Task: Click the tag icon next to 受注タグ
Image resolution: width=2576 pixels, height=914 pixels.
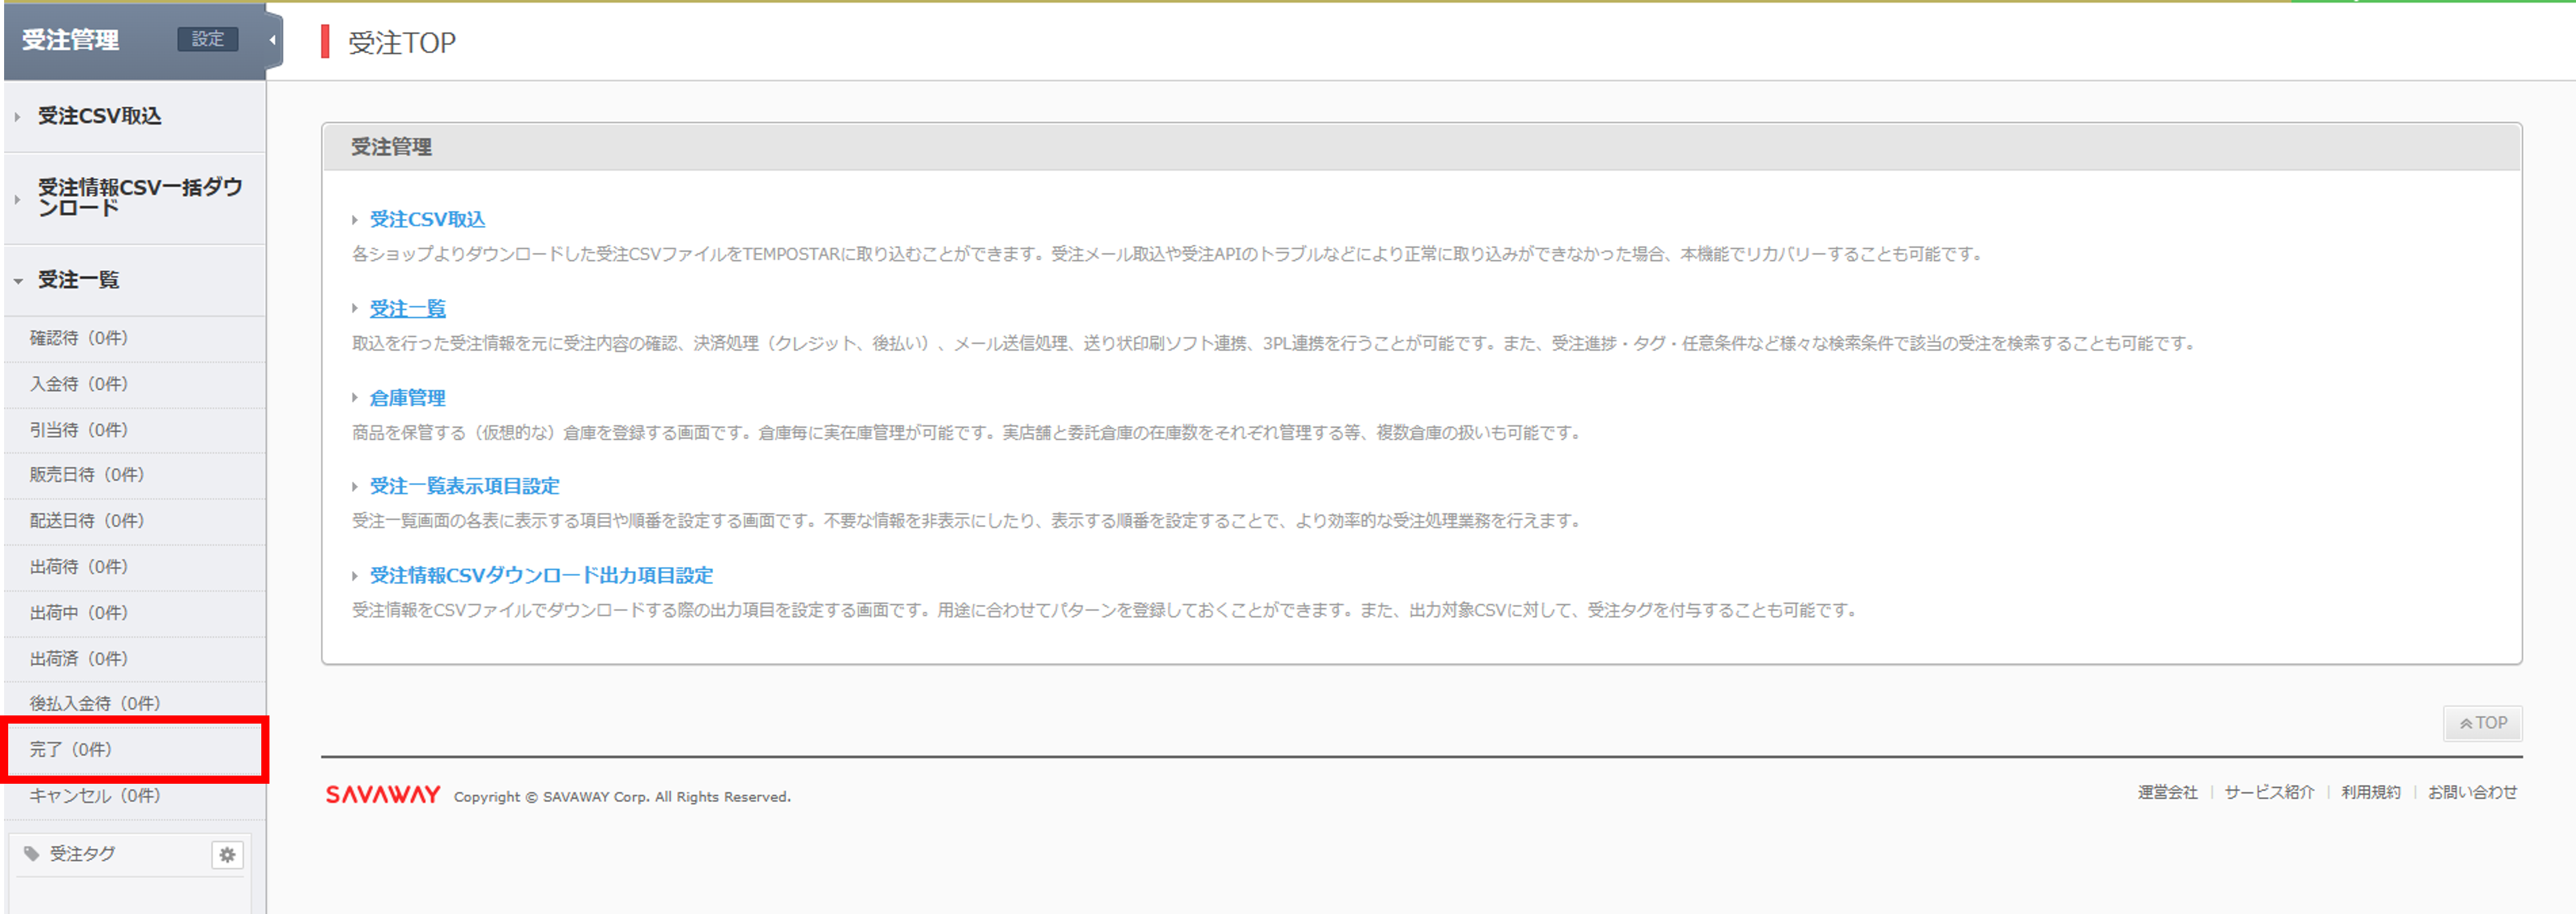Action: (32, 854)
